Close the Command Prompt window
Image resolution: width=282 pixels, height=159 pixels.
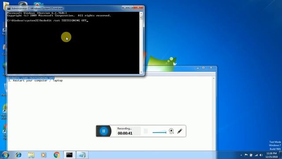point(138,8)
